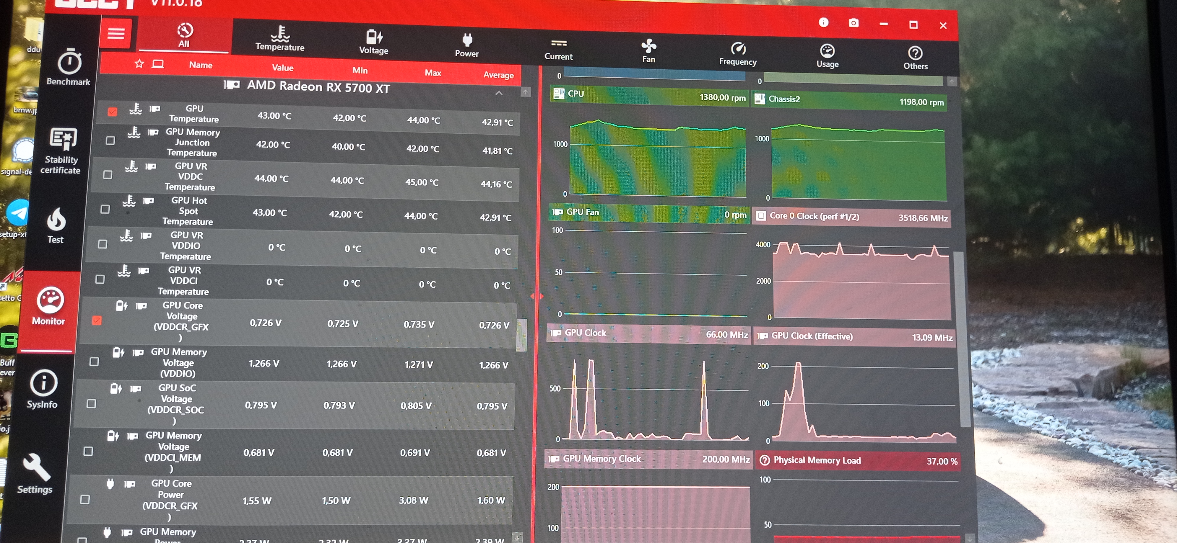Check GPU Hot Spot Temperature checkbox

[105, 209]
